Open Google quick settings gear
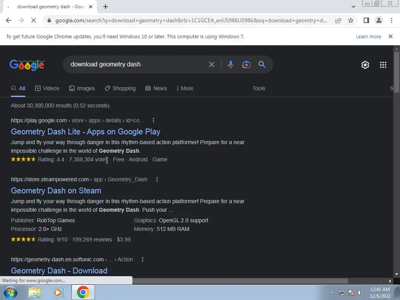 [365, 65]
